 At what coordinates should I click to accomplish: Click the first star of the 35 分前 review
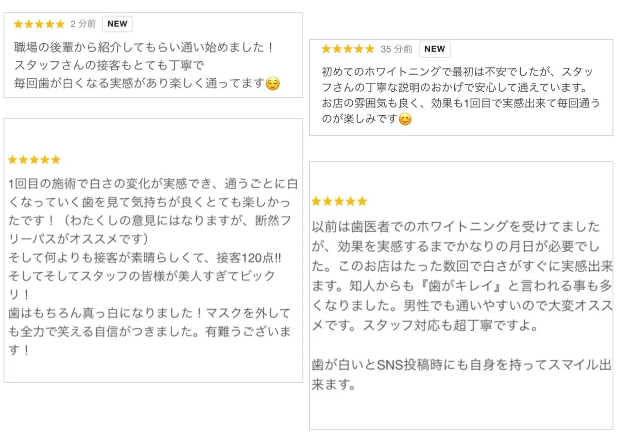pyautogui.click(x=326, y=49)
